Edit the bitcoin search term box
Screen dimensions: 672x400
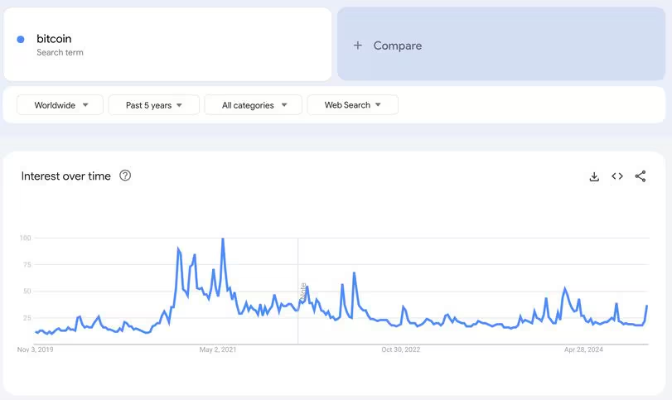click(167, 44)
